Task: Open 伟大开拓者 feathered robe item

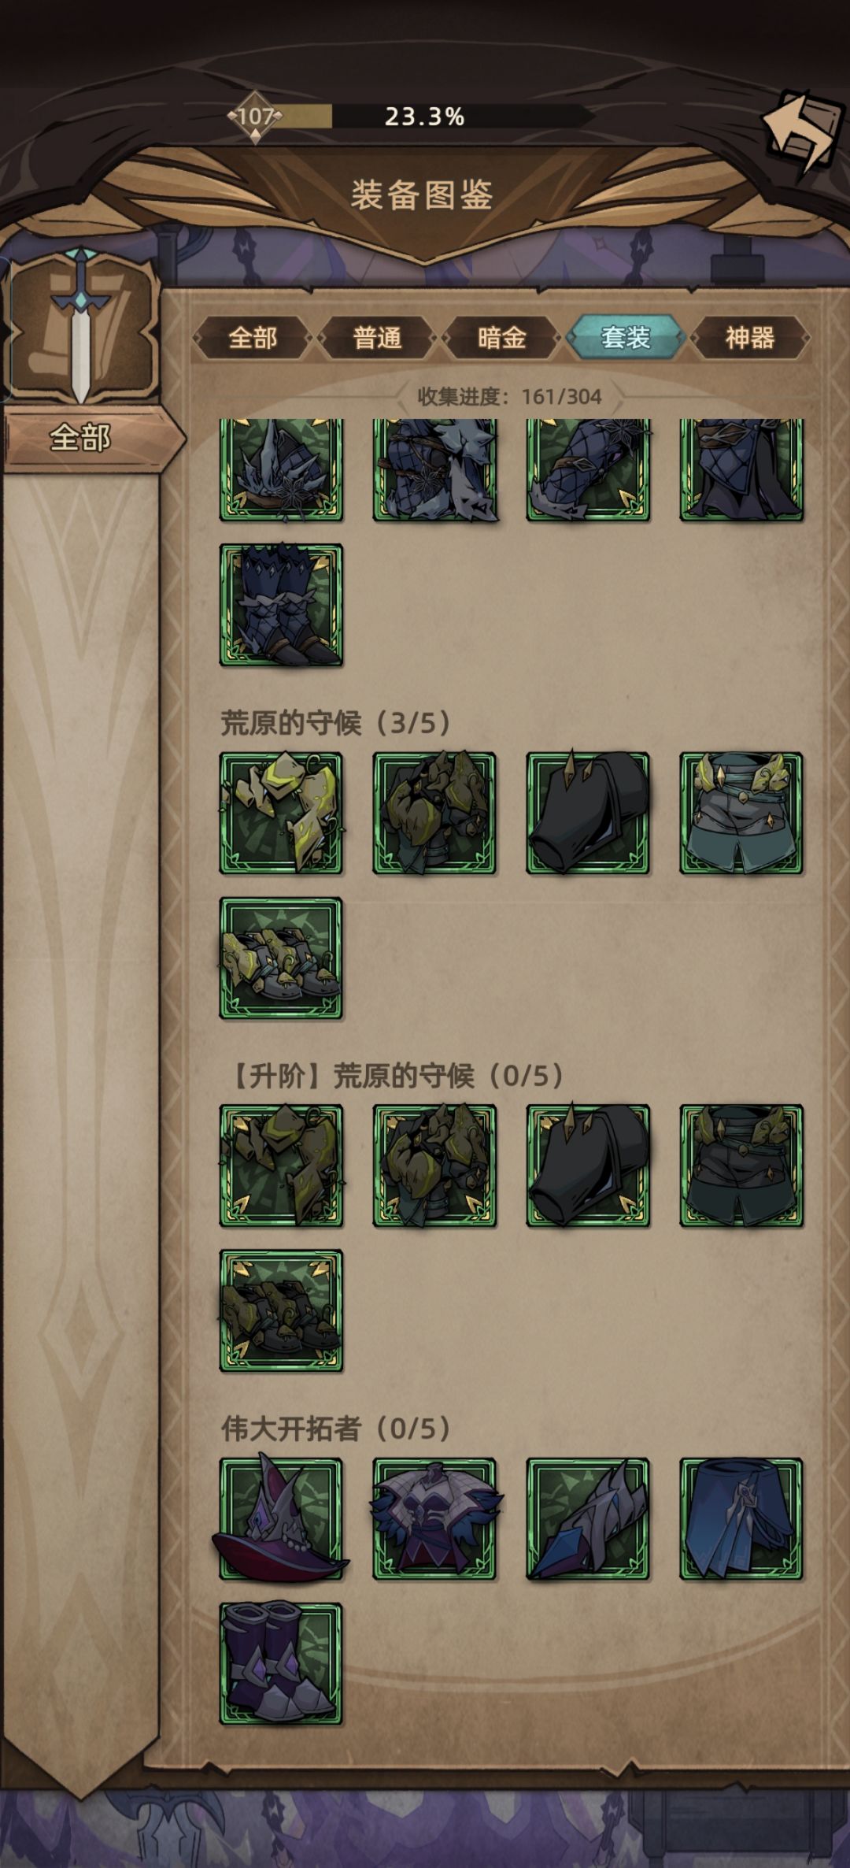Action: (x=434, y=1518)
